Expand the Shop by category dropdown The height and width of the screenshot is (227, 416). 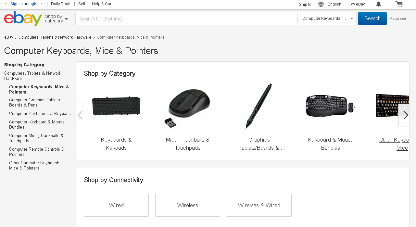point(57,19)
